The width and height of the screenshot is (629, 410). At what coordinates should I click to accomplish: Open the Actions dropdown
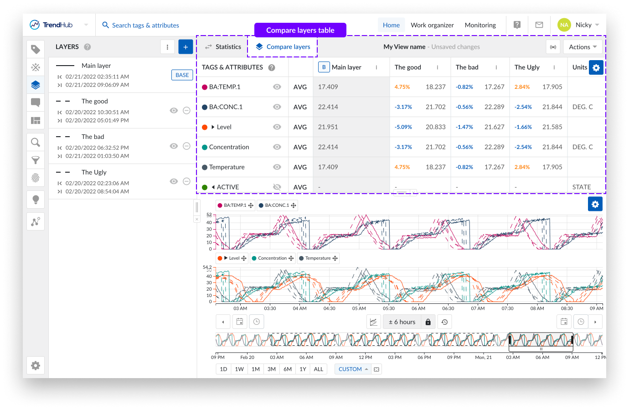583,47
